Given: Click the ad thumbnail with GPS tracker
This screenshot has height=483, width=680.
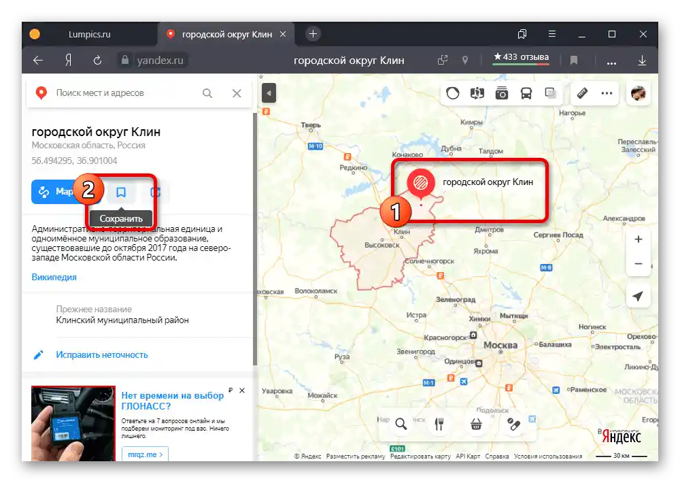Looking at the screenshot, I should (x=73, y=424).
